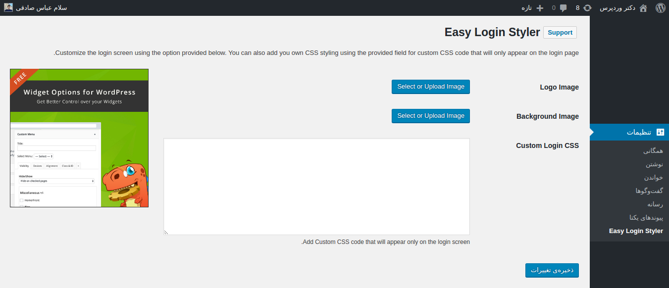This screenshot has width=669, height=288.
Task: Click the textarea resize handle corner
Action: pos(166,232)
